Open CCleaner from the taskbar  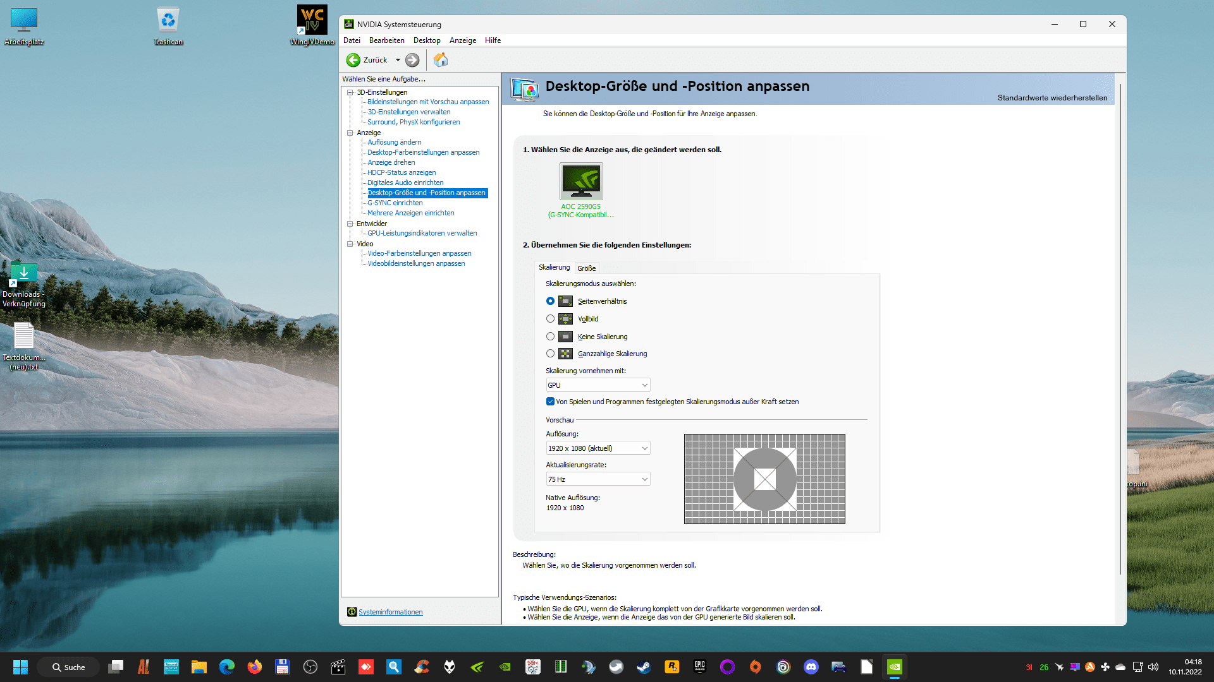pos(421,667)
